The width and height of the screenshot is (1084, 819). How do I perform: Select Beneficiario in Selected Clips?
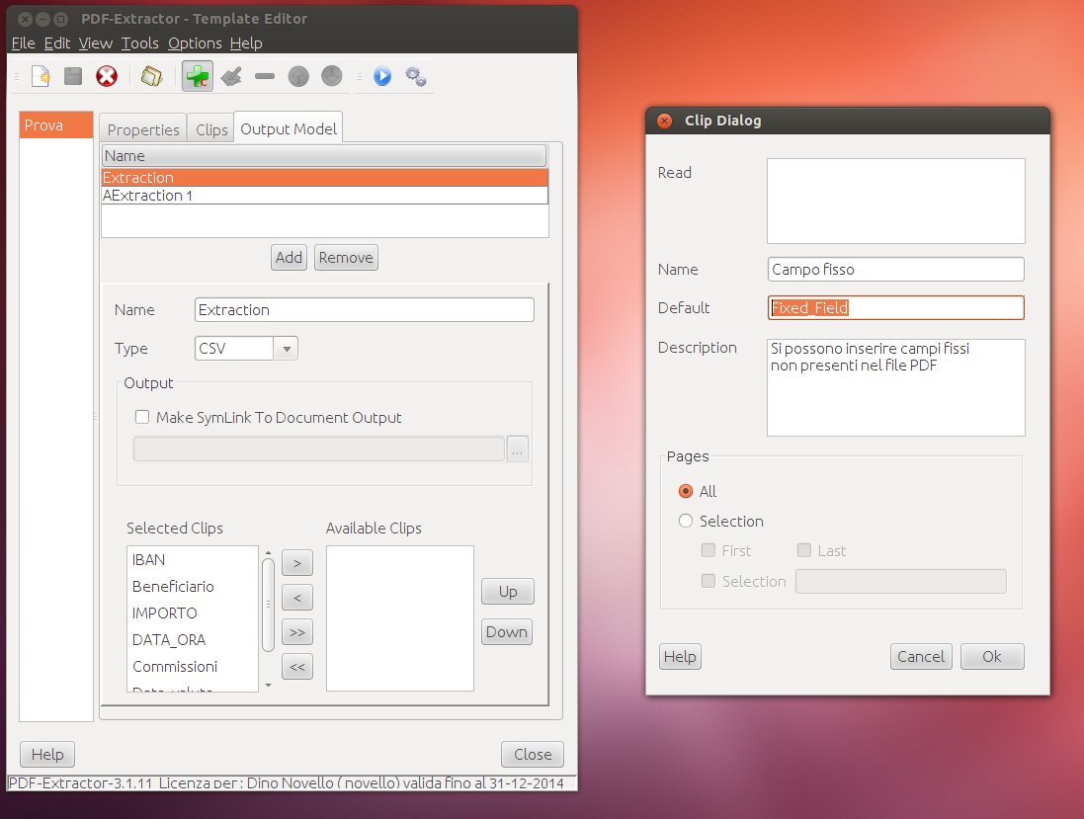[193, 586]
